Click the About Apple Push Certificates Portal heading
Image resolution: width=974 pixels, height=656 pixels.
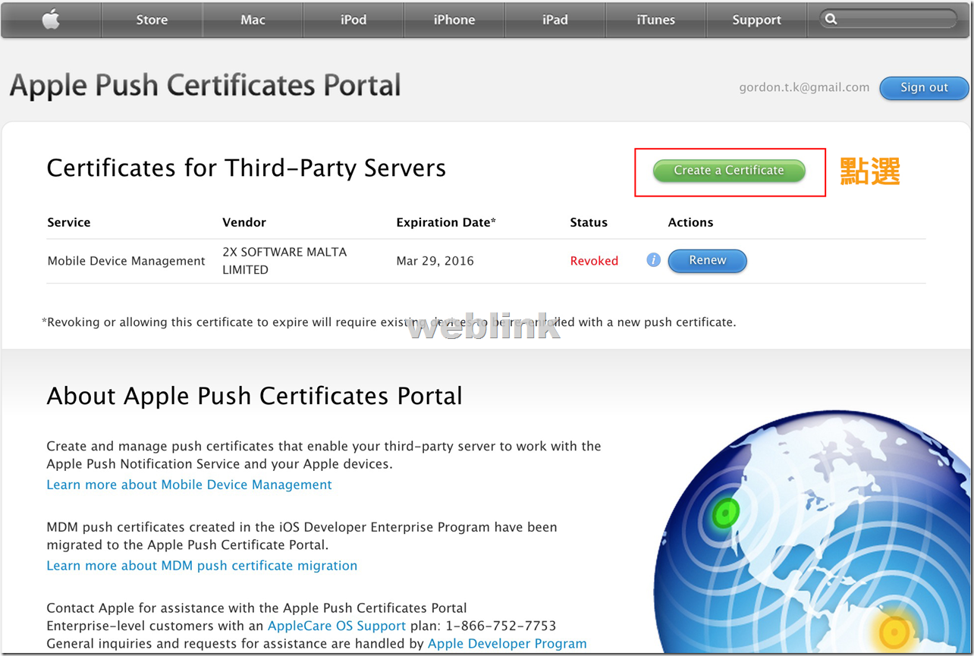tap(254, 395)
